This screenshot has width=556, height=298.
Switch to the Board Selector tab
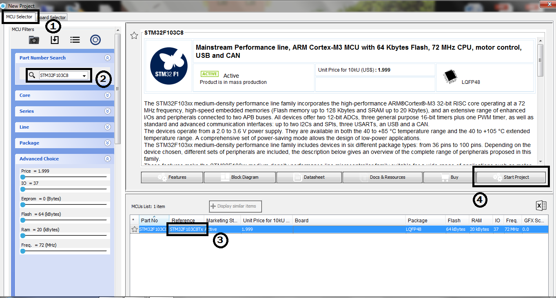[52, 18]
